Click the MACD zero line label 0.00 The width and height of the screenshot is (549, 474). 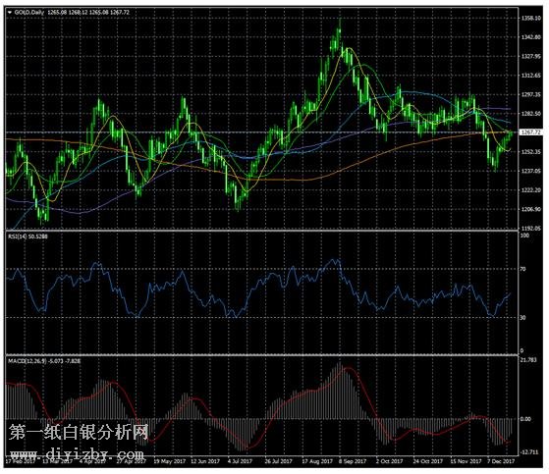(x=525, y=419)
